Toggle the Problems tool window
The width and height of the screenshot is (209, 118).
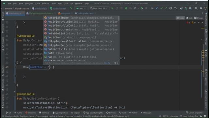click(30, 113)
